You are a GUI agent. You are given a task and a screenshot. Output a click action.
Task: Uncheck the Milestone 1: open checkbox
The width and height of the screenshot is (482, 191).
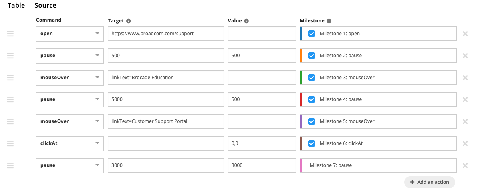coord(311,34)
